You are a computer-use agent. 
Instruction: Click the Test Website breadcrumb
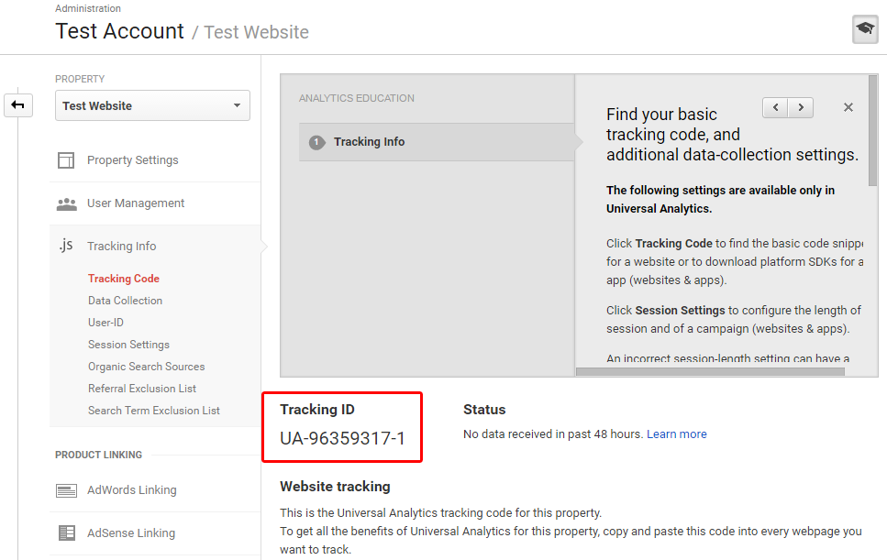coord(256,32)
